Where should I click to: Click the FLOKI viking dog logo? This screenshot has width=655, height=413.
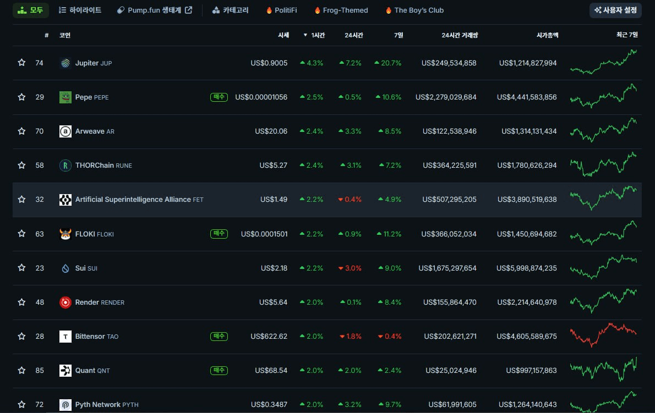[x=65, y=234]
